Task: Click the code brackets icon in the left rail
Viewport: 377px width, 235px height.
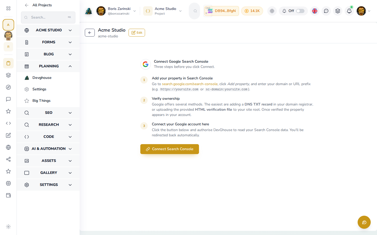Action: [8, 123]
